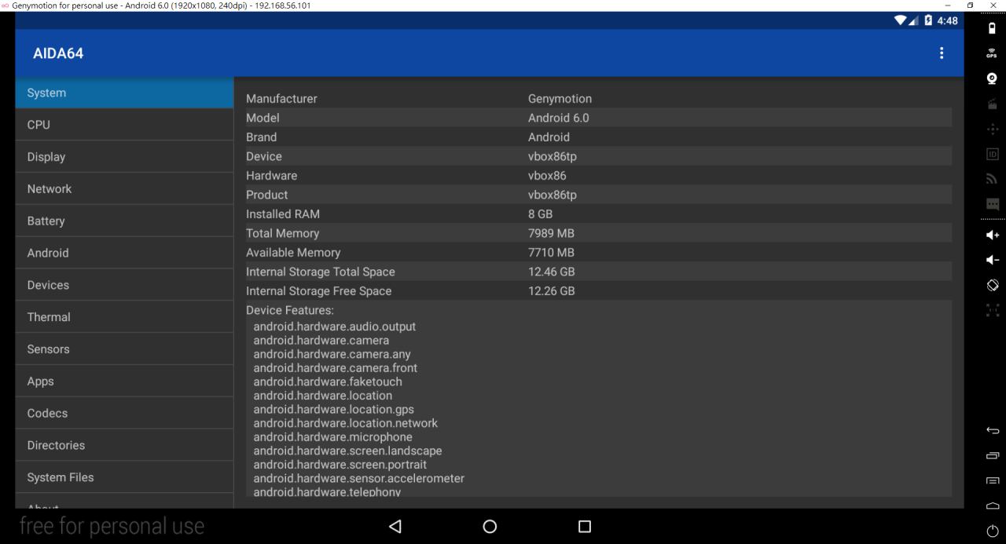This screenshot has width=1006, height=544.
Task: Click the Brand row label
Action: tap(261, 137)
